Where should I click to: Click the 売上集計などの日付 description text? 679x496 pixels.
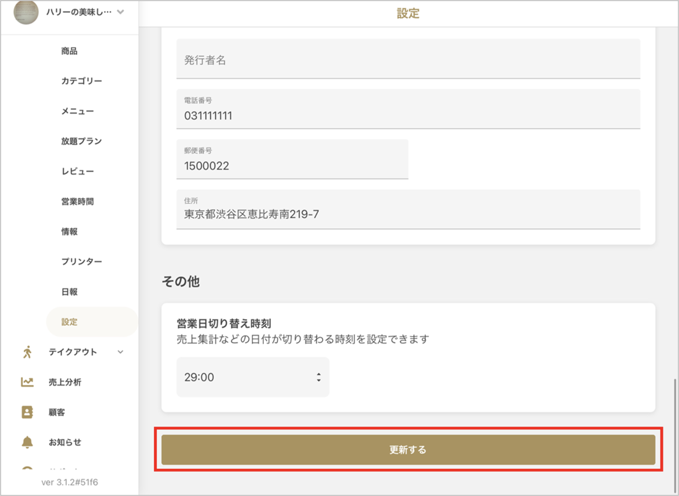pyautogui.click(x=303, y=339)
